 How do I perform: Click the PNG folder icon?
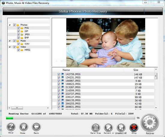pyautogui.click(x=22, y=28)
